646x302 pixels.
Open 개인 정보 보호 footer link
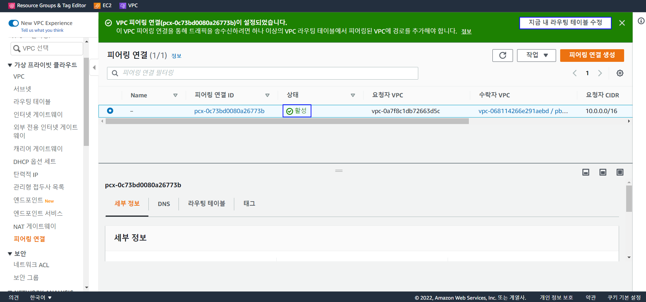(x=556, y=298)
